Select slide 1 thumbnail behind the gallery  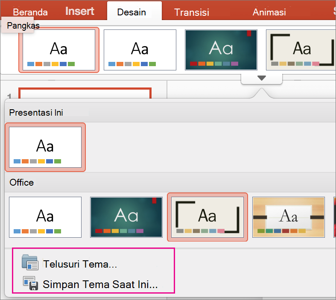click(x=85, y=93)
